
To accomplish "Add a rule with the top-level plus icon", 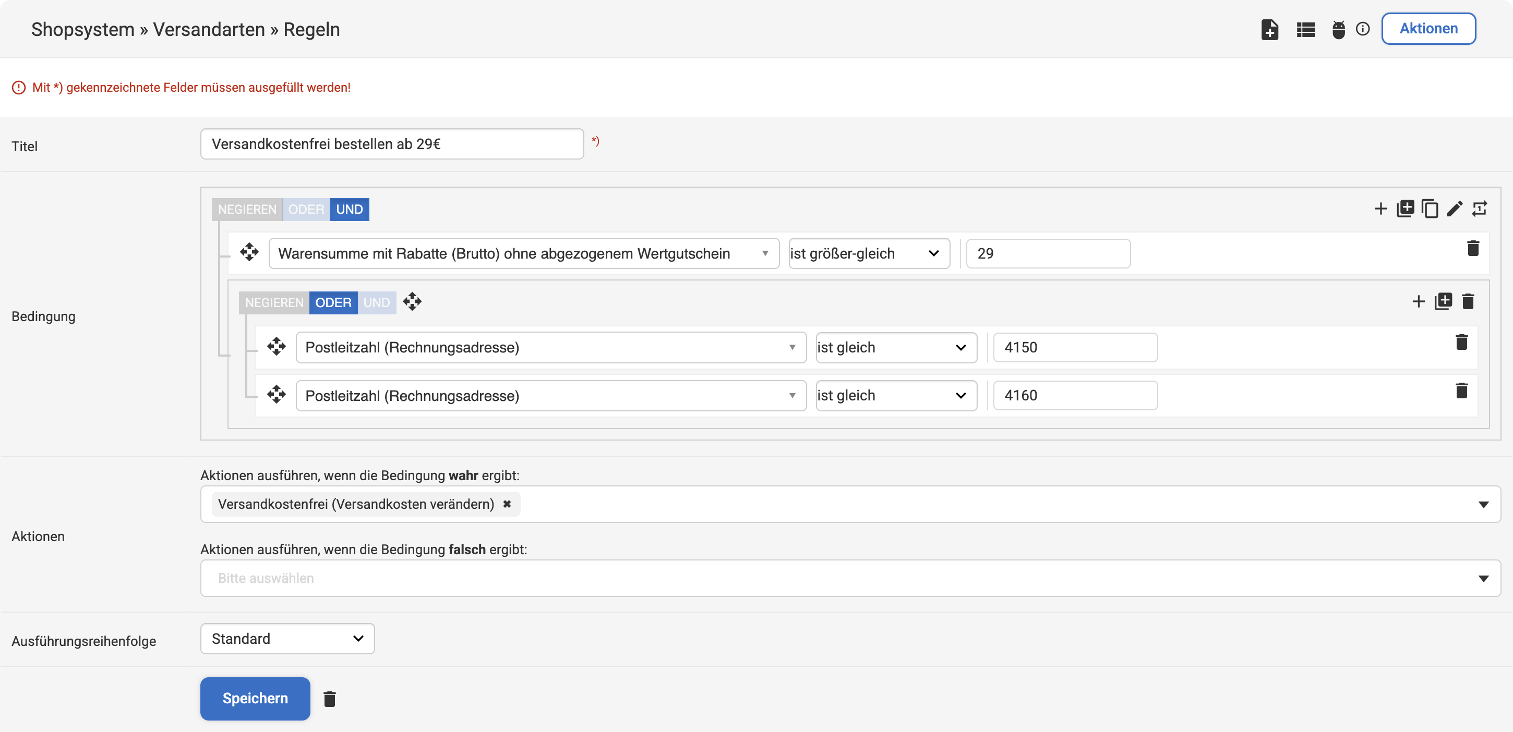I will click(x=1380, y=209).
